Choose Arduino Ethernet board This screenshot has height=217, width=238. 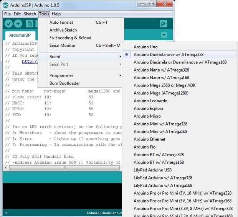click(180, 139)
